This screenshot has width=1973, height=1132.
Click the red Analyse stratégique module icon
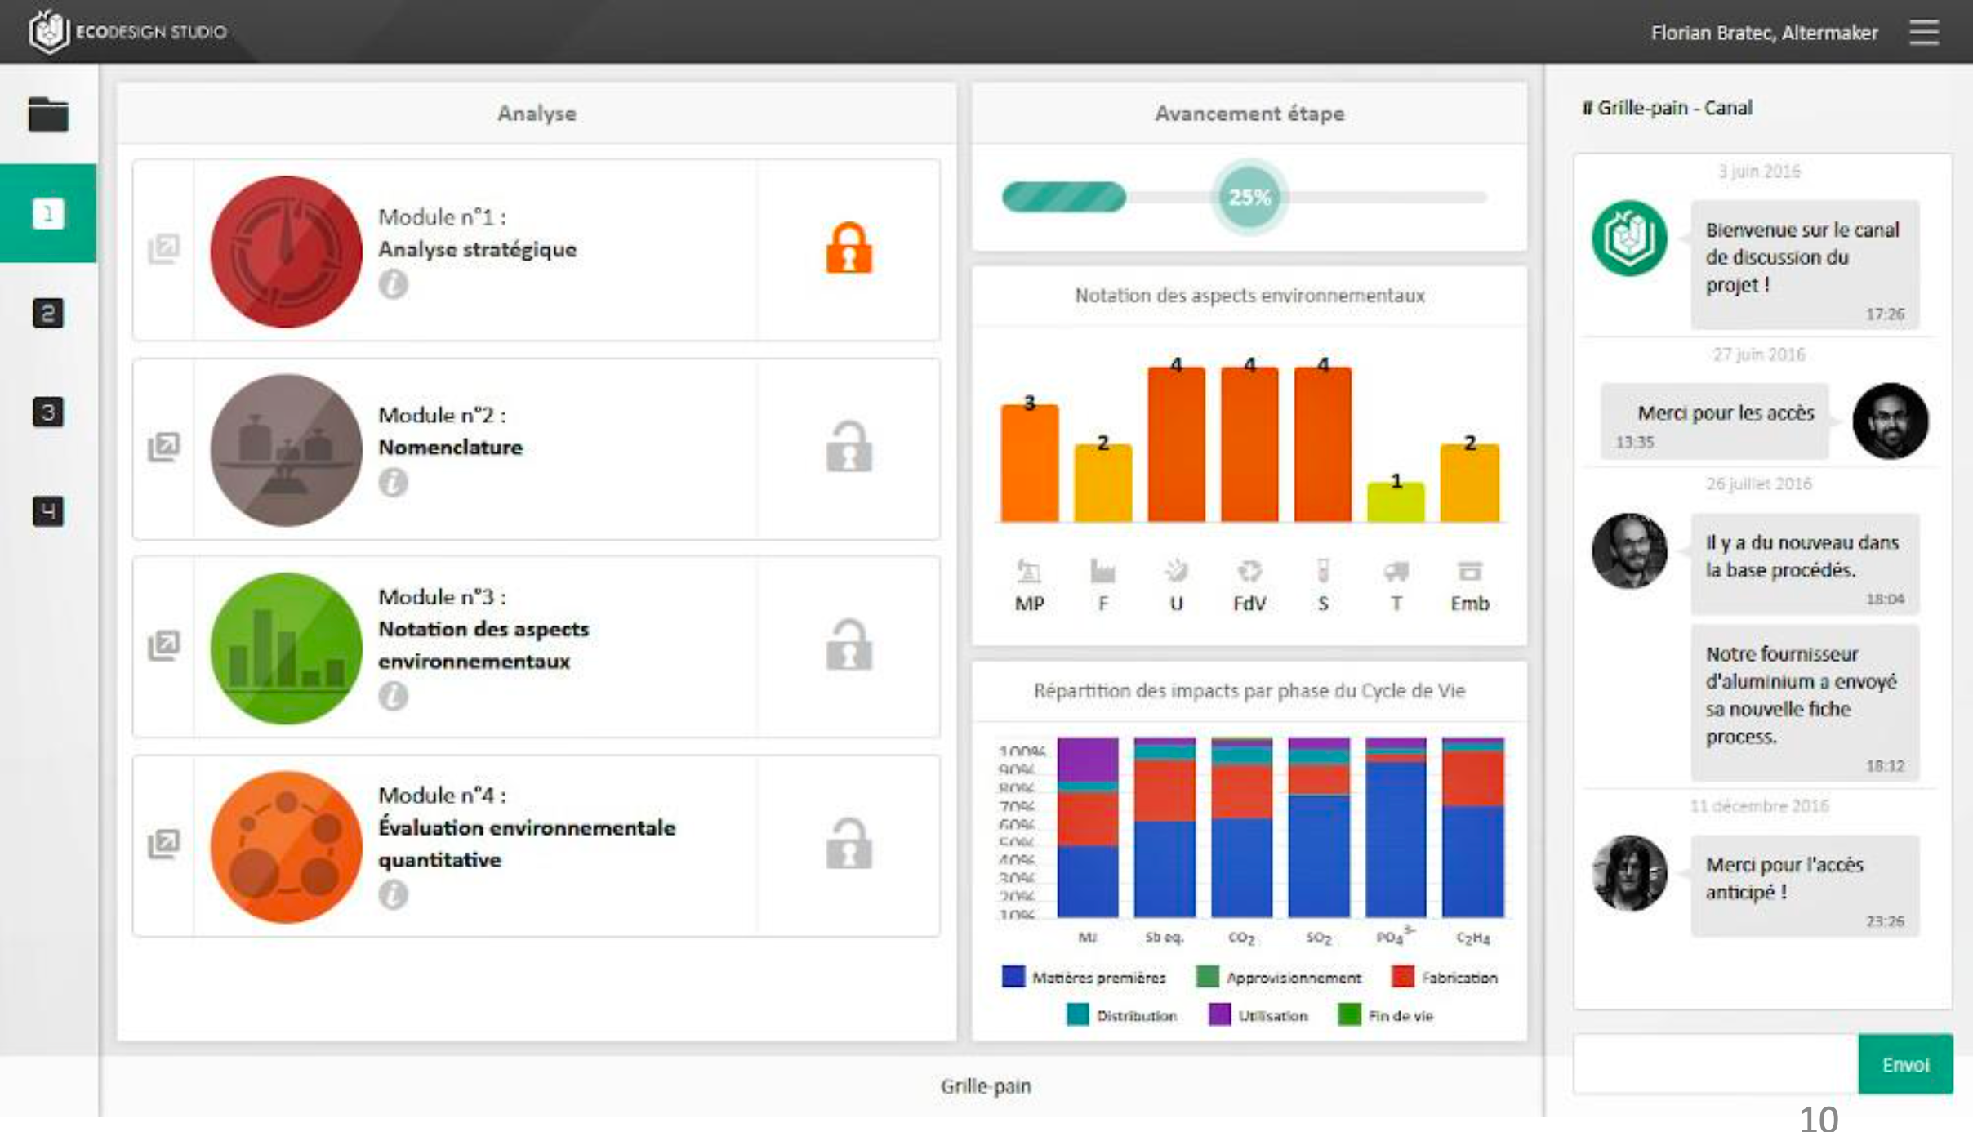coord(286,252)
